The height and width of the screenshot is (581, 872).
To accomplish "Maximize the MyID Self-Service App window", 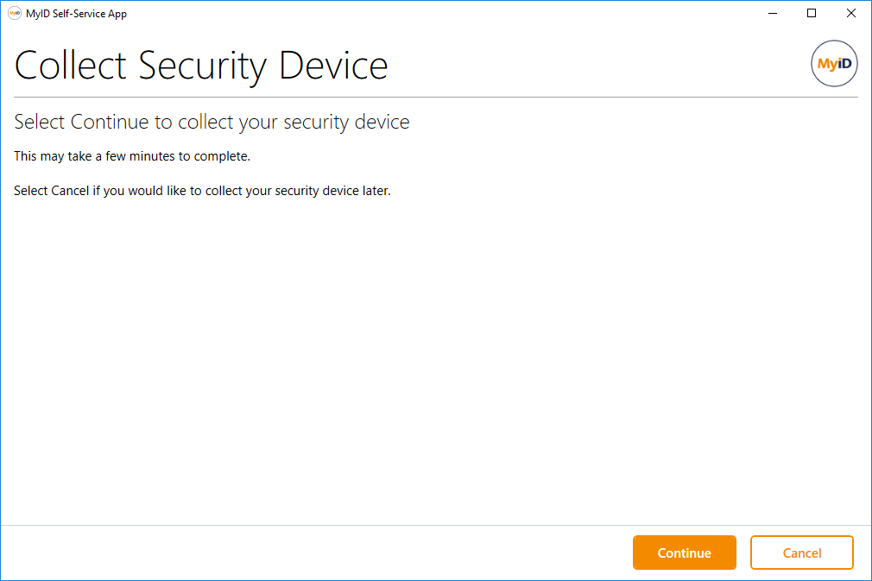I will [x=812, y=14].
